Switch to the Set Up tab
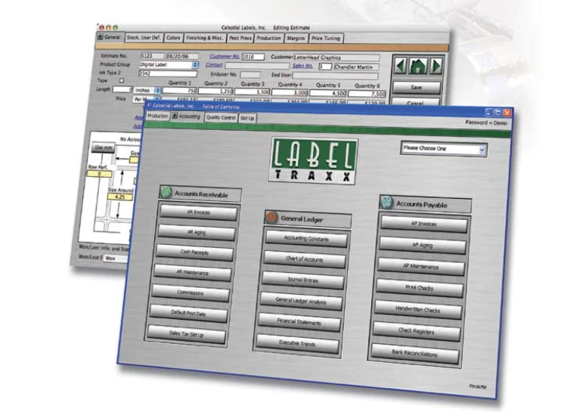The height and width of the screenshot is (412, 567). pos(247,118)
